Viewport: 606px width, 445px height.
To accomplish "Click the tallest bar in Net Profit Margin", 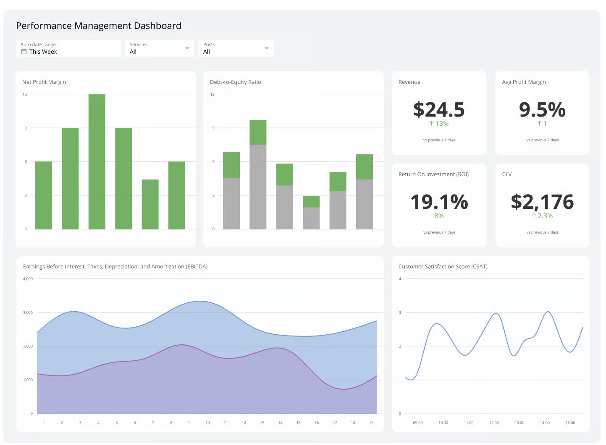I will point(97,161).
